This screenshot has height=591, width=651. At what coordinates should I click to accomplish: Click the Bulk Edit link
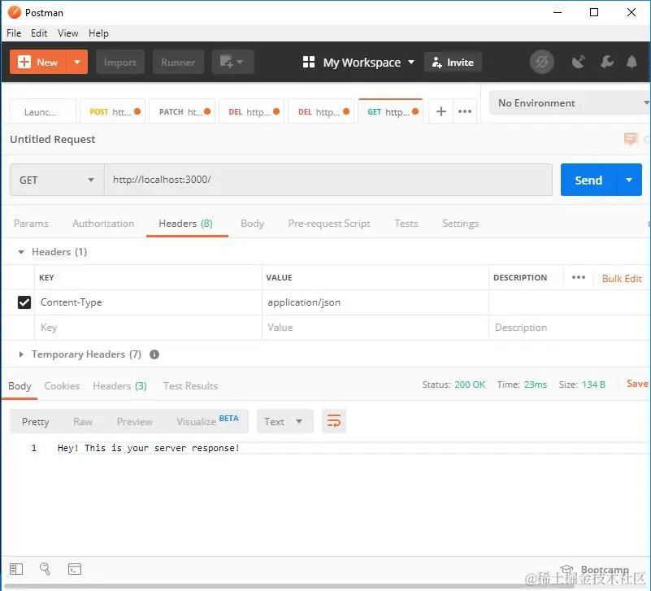(622, 278)
